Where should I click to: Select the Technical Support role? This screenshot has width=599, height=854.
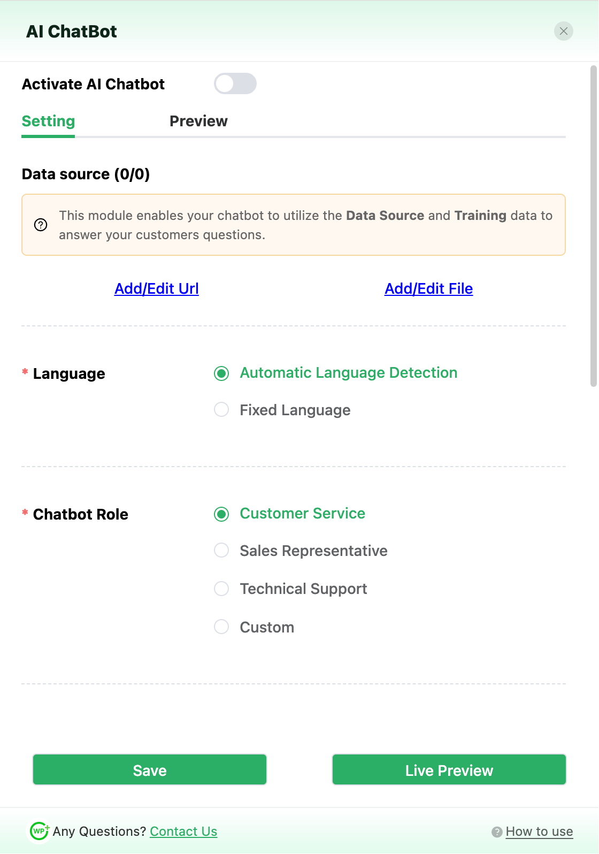(221, 589)
